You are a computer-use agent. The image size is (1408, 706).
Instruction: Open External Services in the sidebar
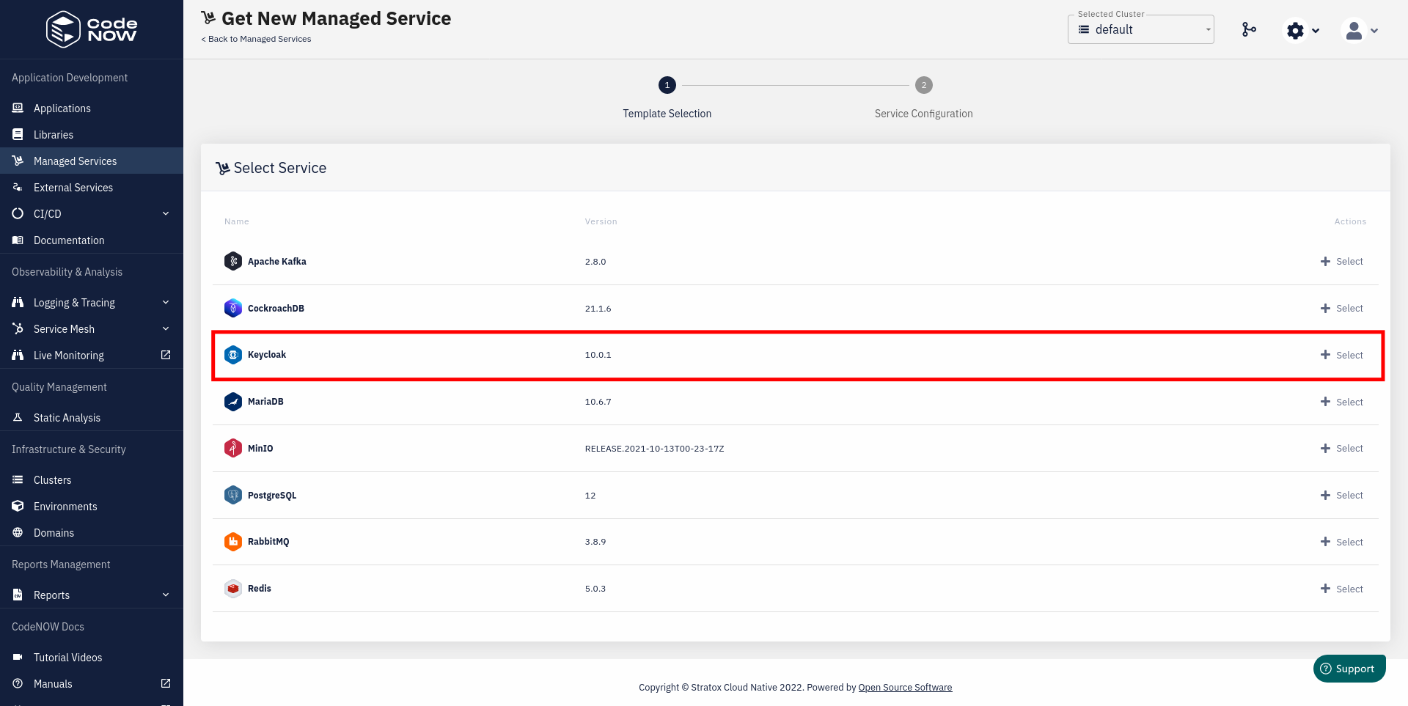tap(92, 188)
